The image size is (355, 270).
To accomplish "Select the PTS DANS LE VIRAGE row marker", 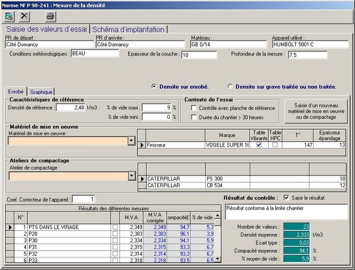I will tap(8, 227).
